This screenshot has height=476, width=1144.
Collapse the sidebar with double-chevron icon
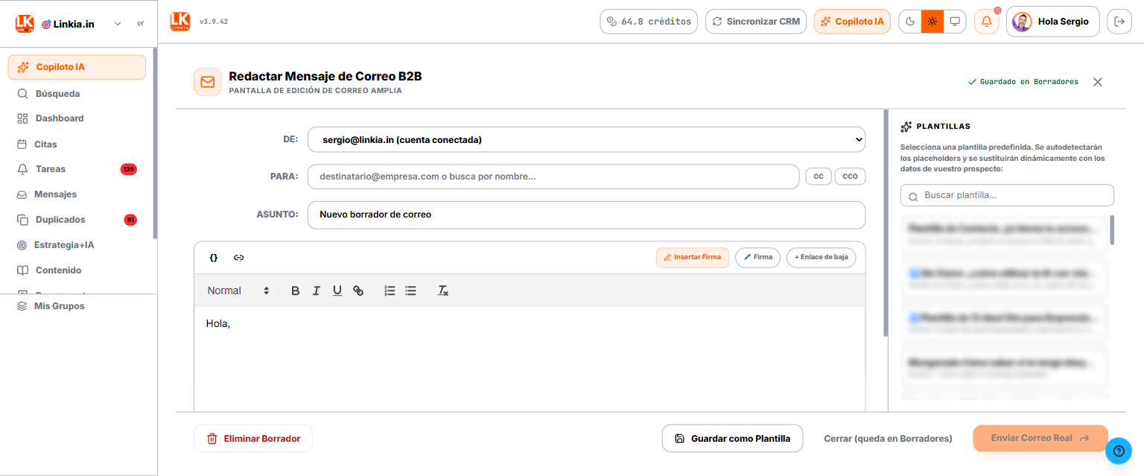(140, 24)
